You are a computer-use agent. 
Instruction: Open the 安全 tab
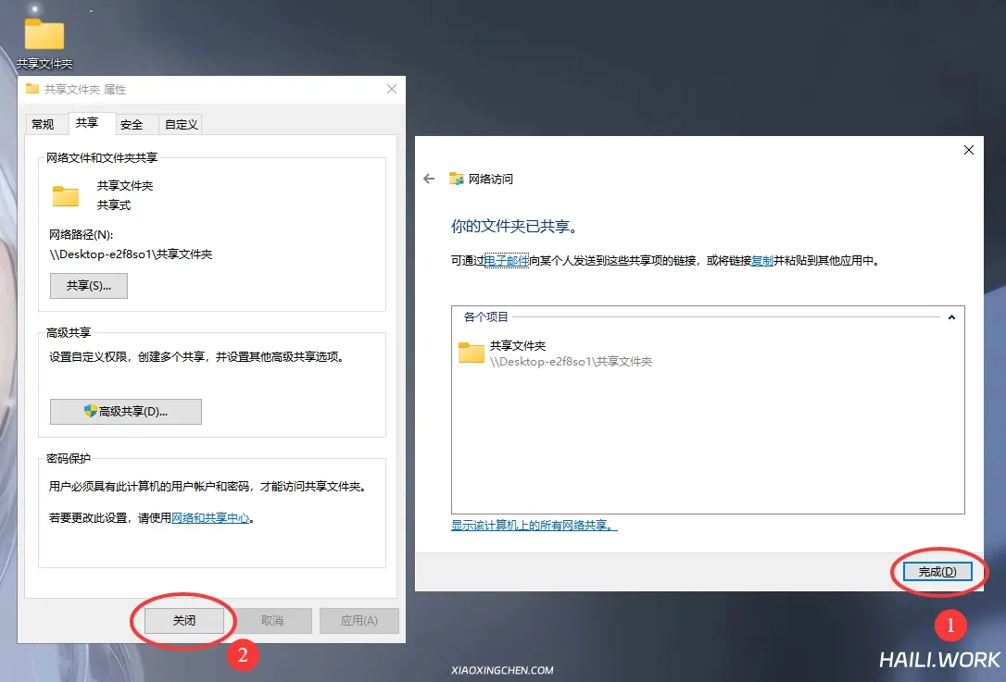[x=132, y=124]
